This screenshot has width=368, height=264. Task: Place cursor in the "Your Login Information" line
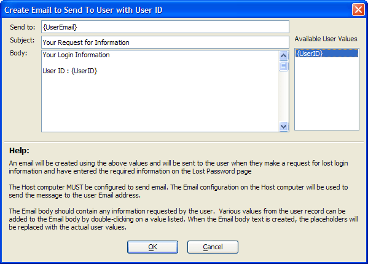pos(76,55)
